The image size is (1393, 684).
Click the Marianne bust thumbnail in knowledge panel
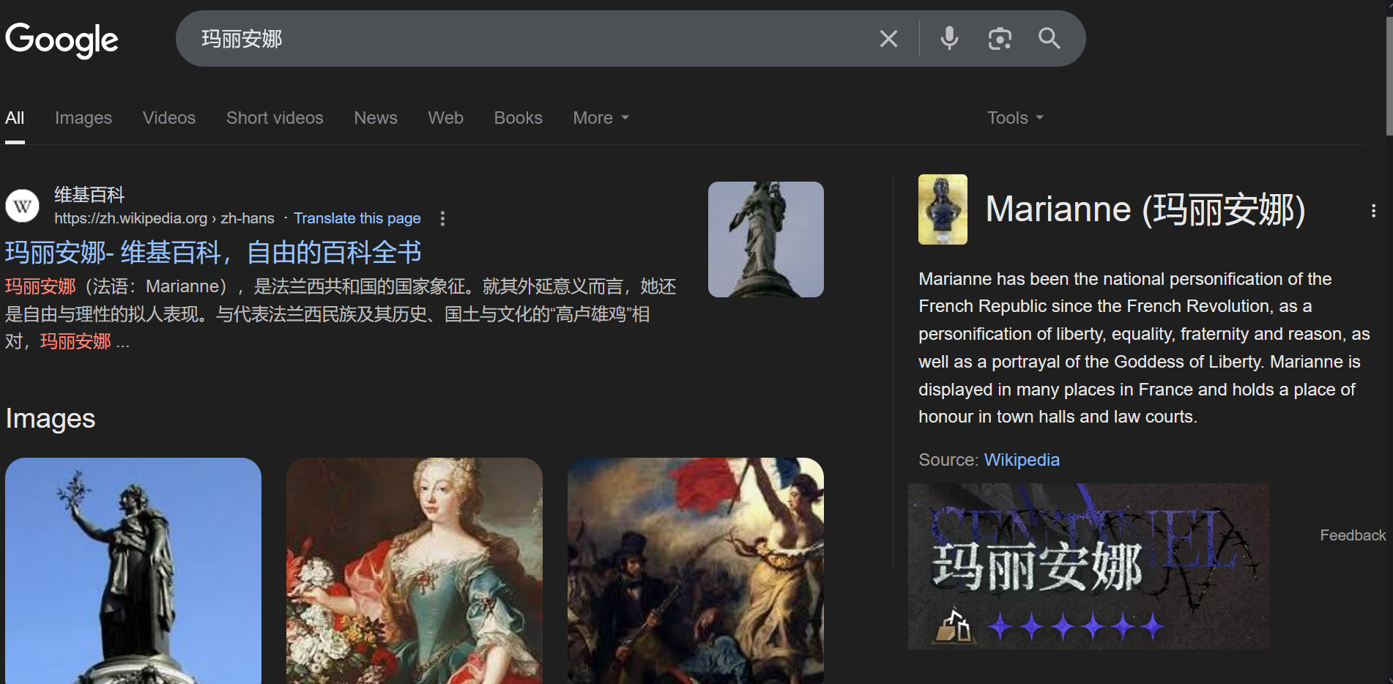[x=943, y=209]
